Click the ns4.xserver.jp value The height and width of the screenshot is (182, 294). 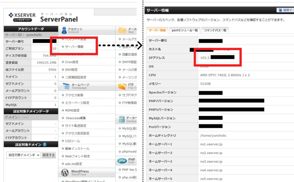point(211,170)
